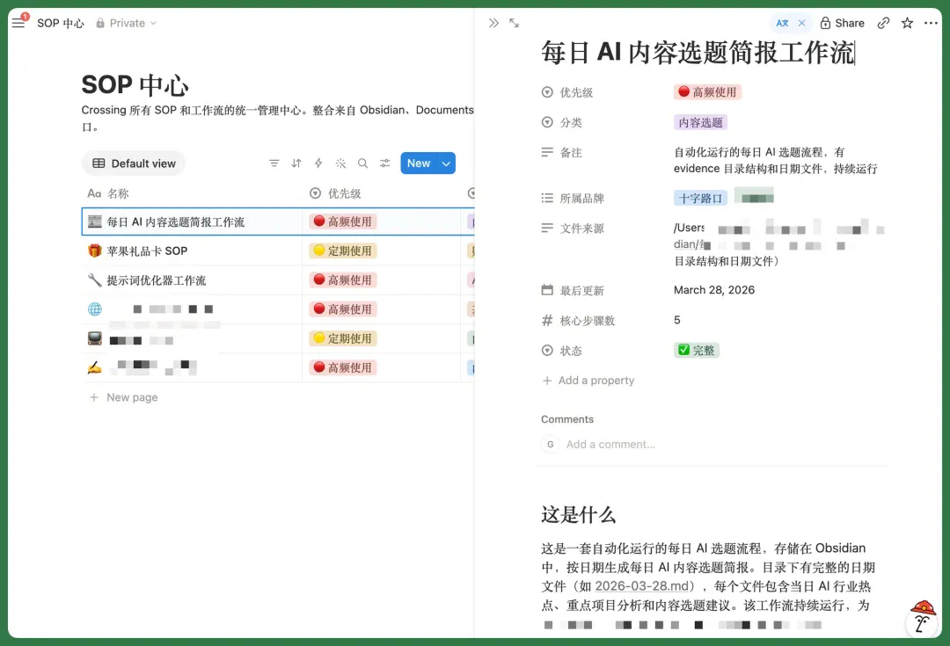This screenshot has width=950, height=646.
Task: Click wrench icon of 提示词优化器工作流
Action: (x=94, y=279)
